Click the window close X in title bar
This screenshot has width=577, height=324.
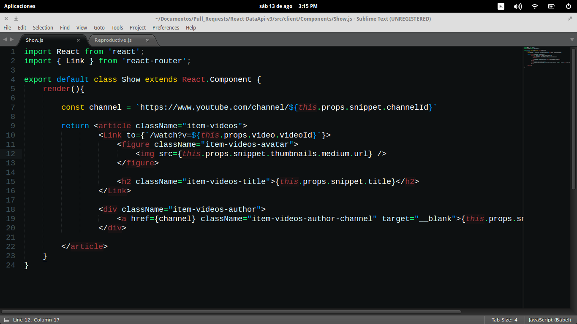tap(6, 19)
